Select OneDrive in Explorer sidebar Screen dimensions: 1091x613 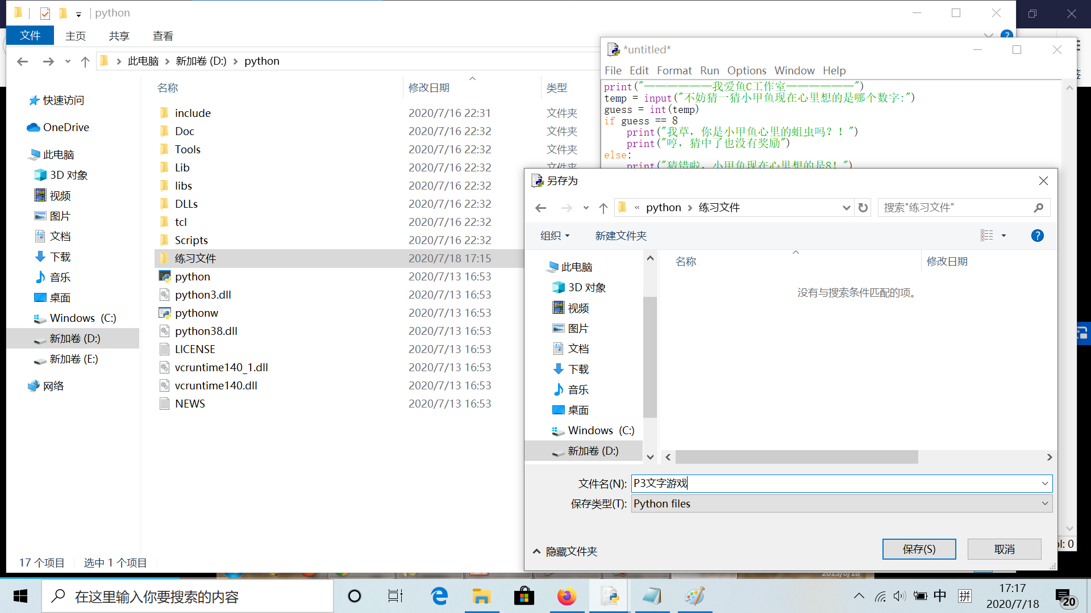[59, 127]
